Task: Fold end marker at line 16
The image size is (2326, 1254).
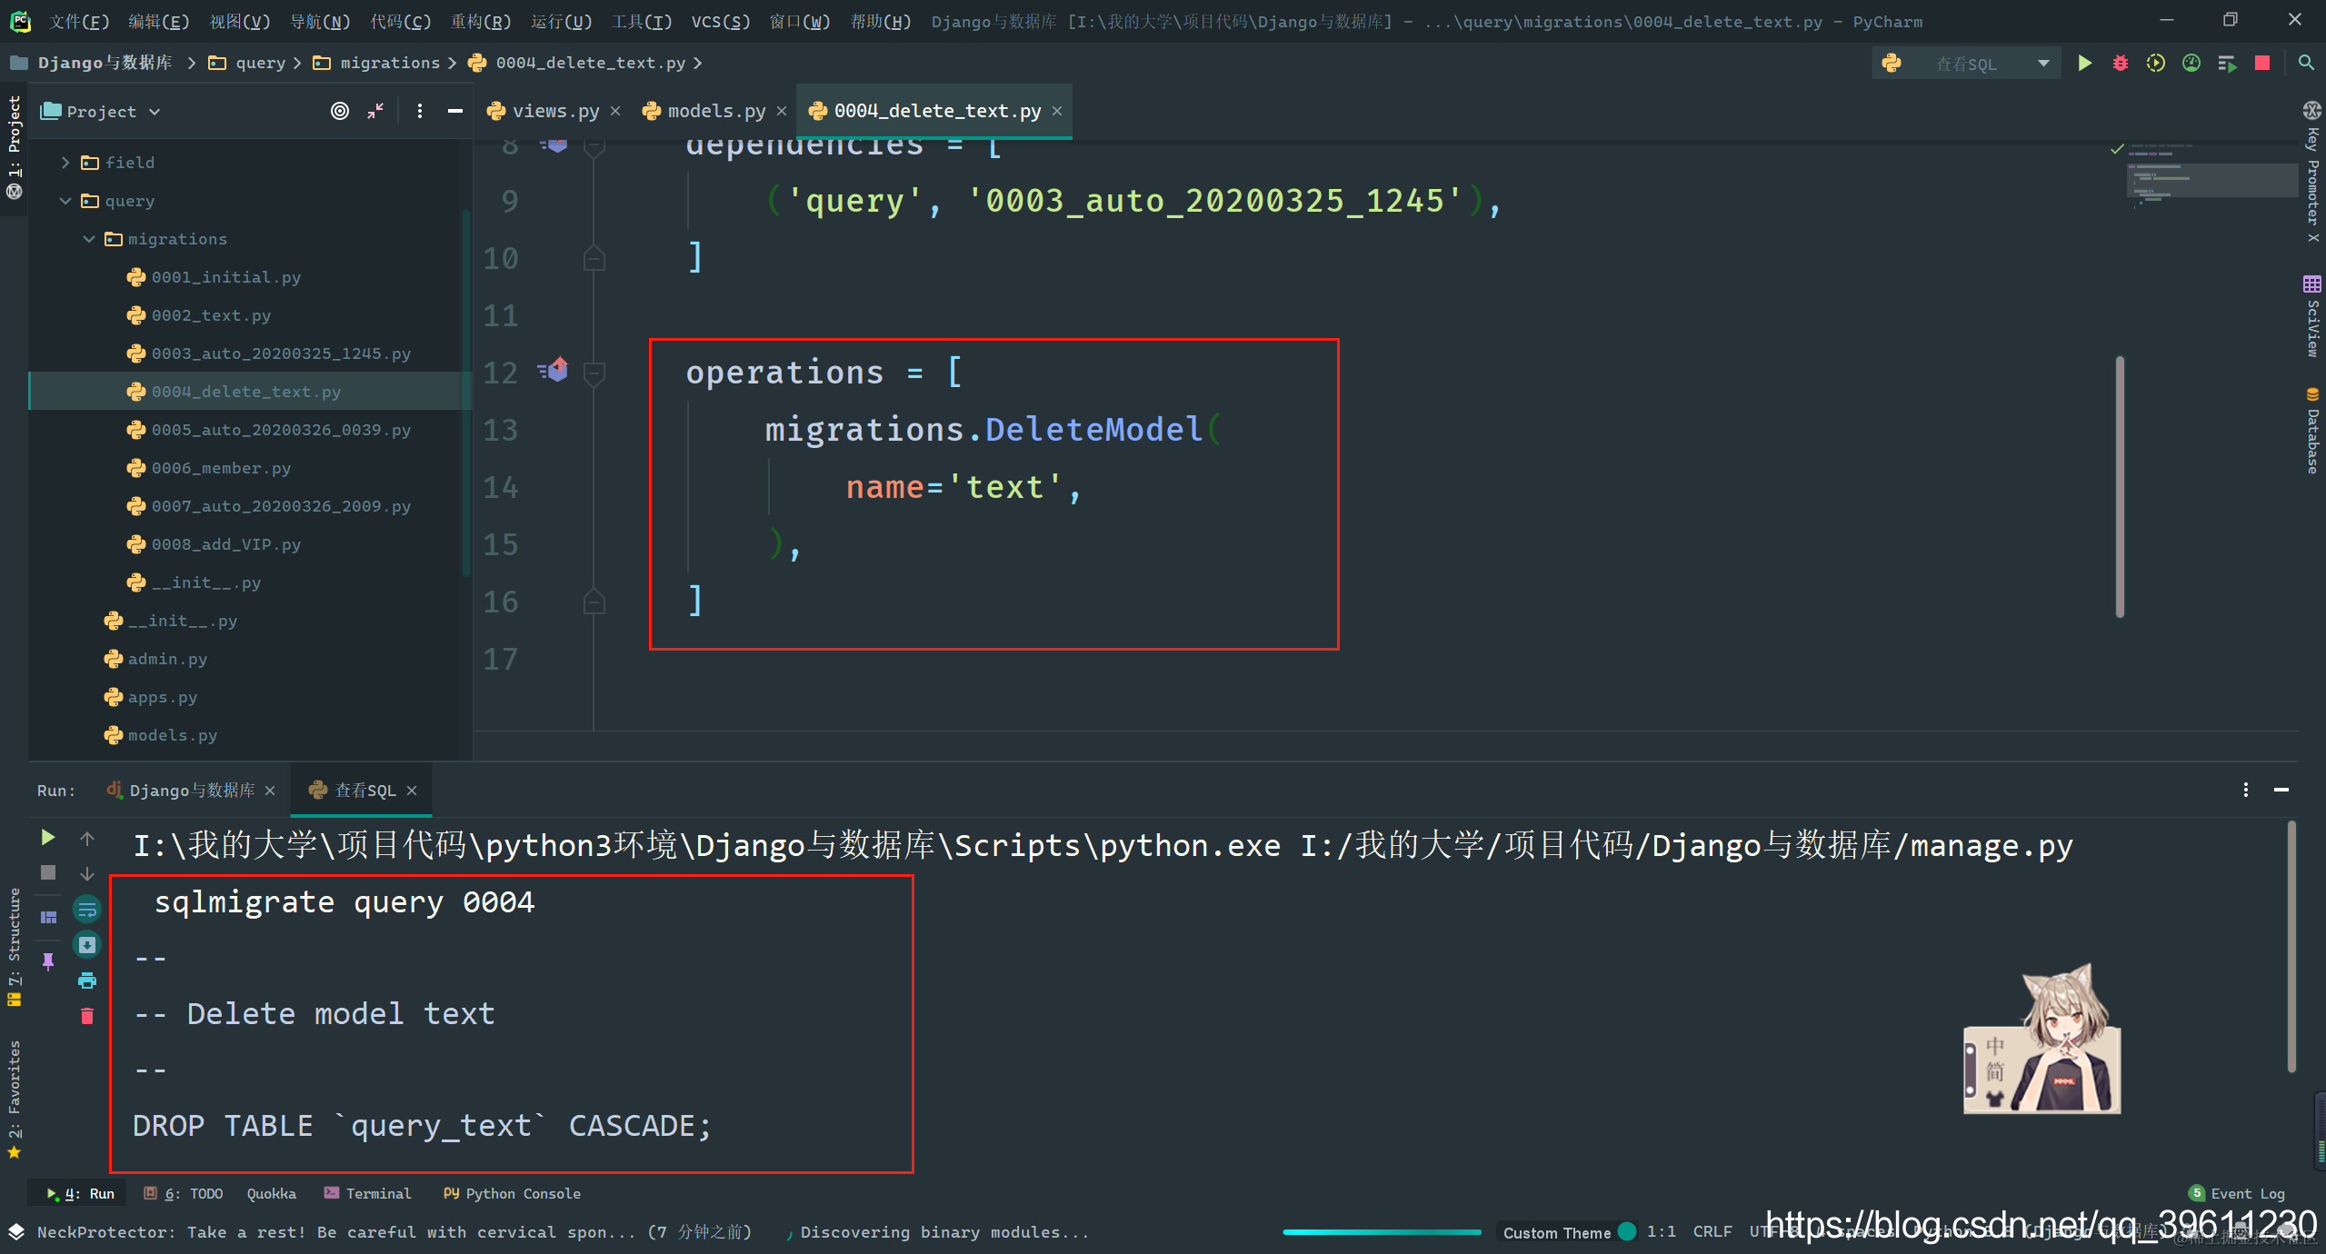Action: click(594, 602)
